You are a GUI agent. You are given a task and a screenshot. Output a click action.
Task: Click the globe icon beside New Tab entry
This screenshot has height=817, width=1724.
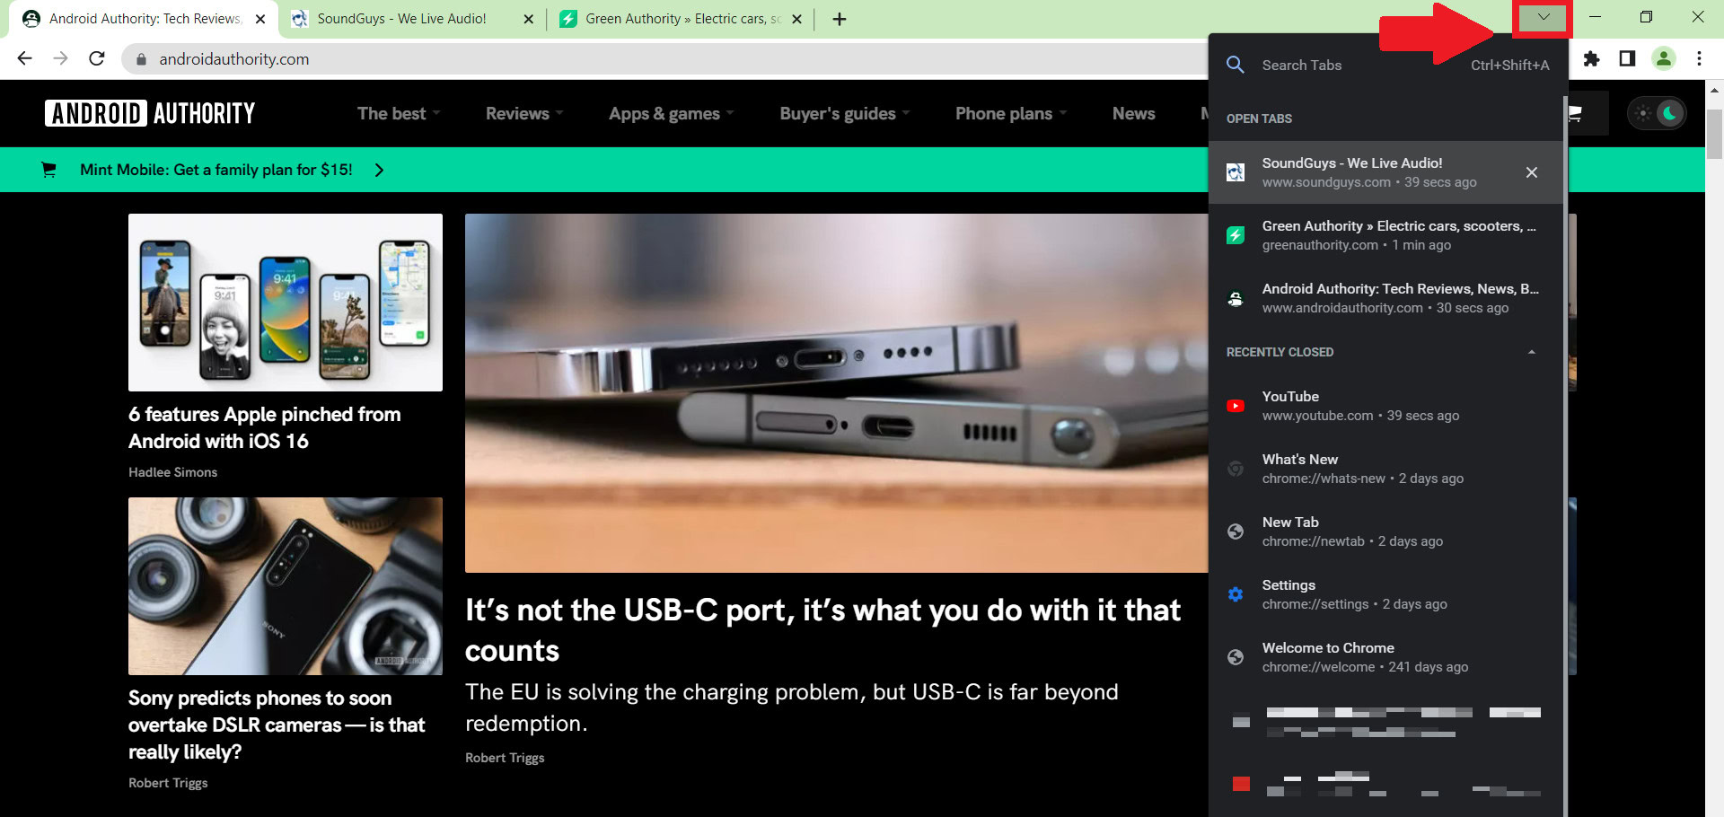(1236, 531)
